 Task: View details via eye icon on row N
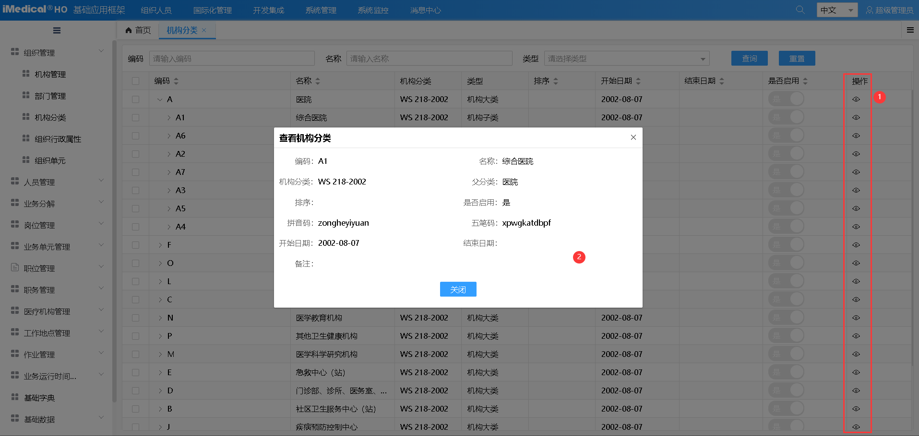(x=856, y=317)
